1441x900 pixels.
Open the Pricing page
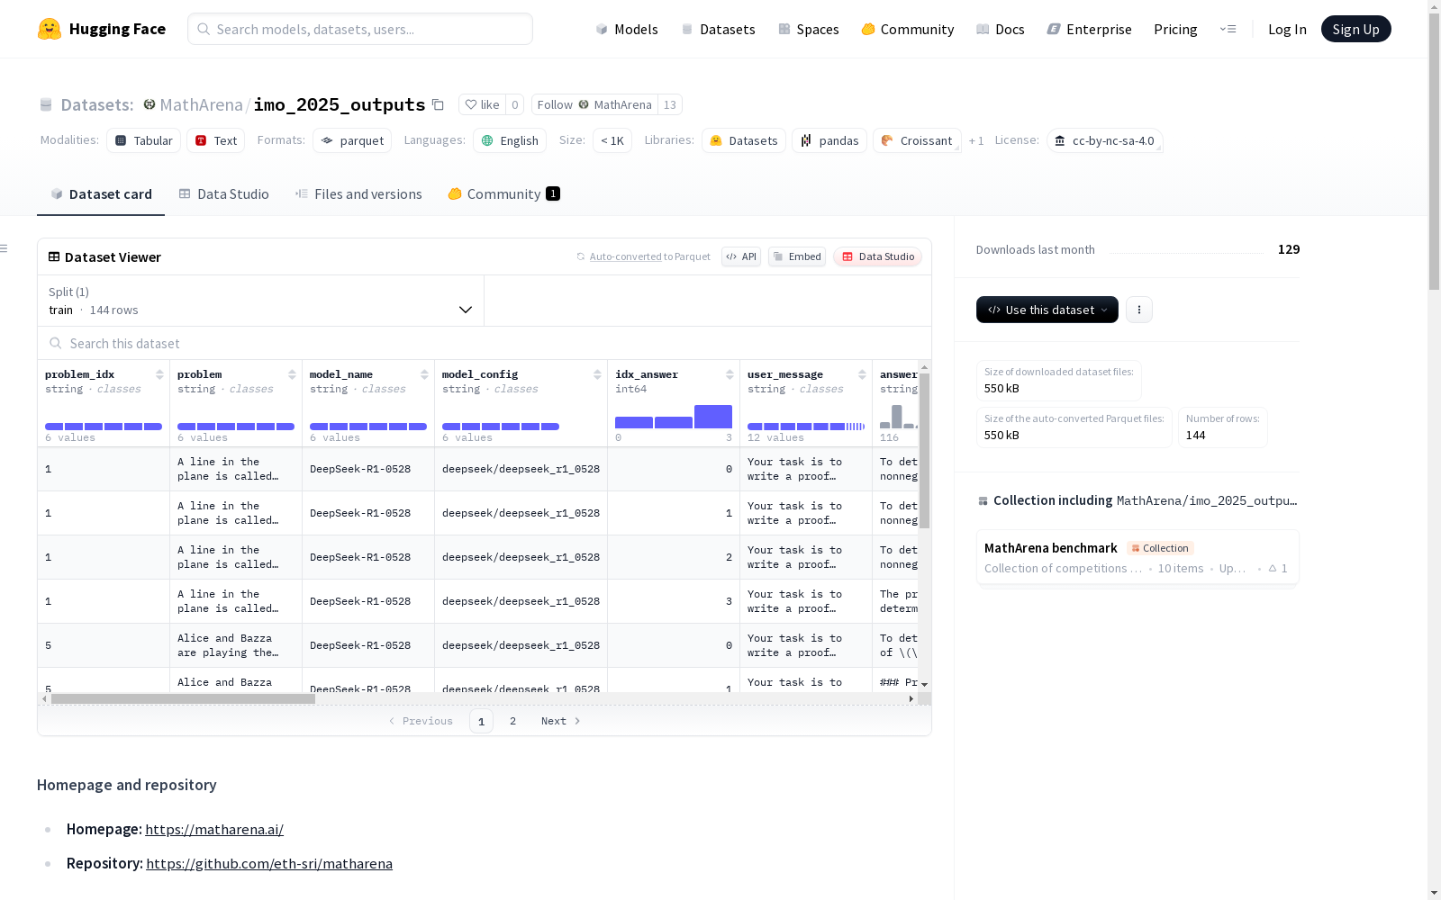pyautogui.click(x=1175, y=29)
